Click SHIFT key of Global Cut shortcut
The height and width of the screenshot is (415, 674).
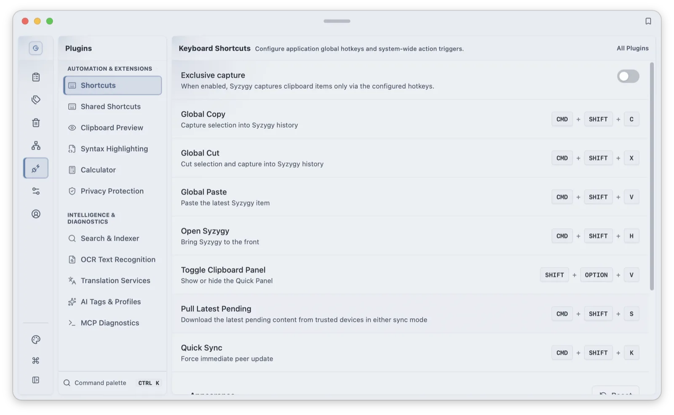(x=598, y=158)
